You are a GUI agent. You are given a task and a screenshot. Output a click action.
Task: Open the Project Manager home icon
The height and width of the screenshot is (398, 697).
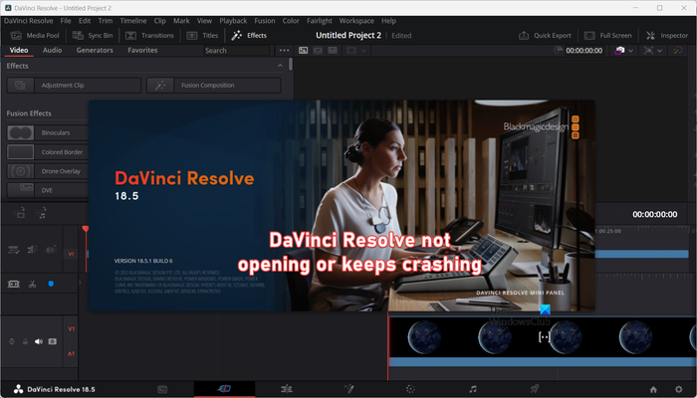(653, 390)
